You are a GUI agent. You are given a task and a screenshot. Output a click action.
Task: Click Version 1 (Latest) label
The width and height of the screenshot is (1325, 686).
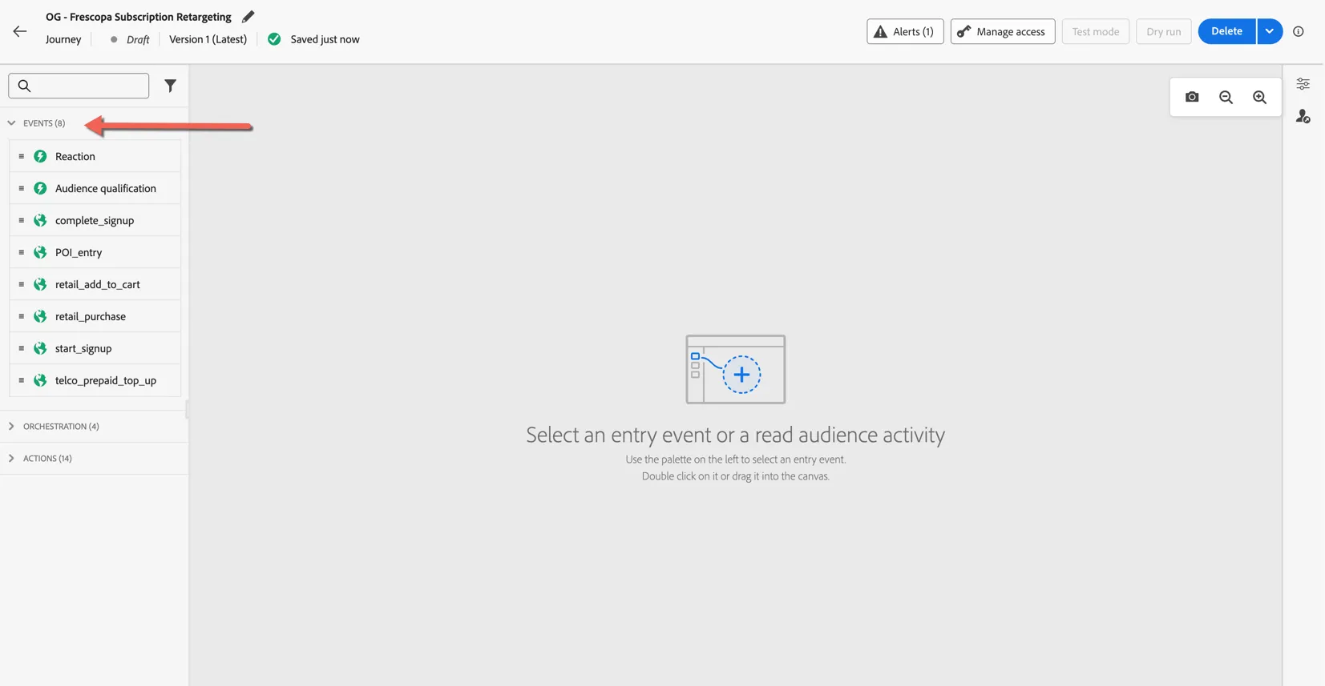click(208, 39)
